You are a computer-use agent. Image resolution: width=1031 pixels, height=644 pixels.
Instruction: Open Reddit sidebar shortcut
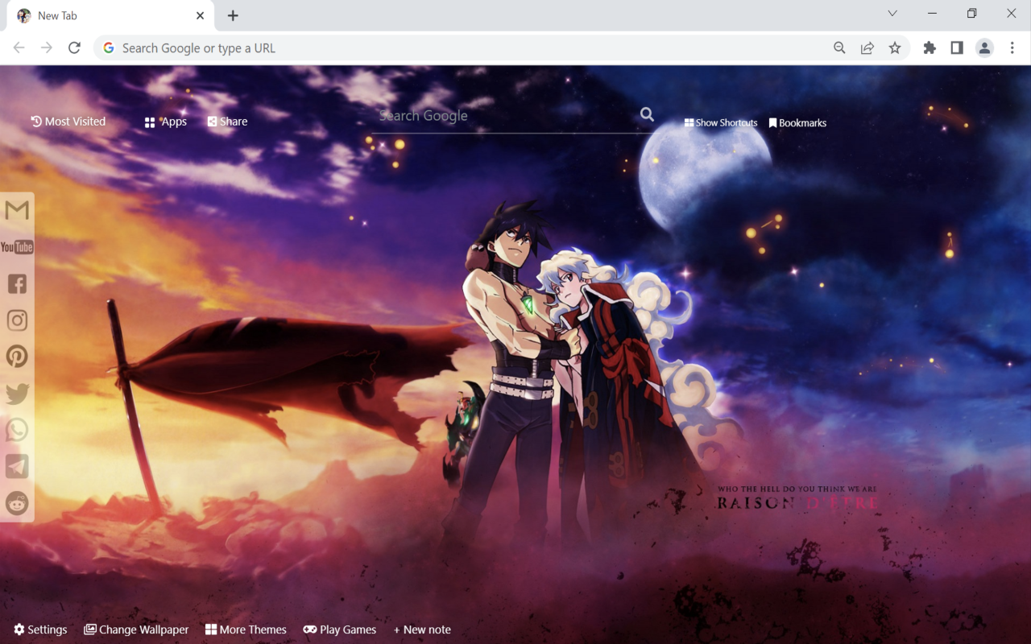pos(17,503)
